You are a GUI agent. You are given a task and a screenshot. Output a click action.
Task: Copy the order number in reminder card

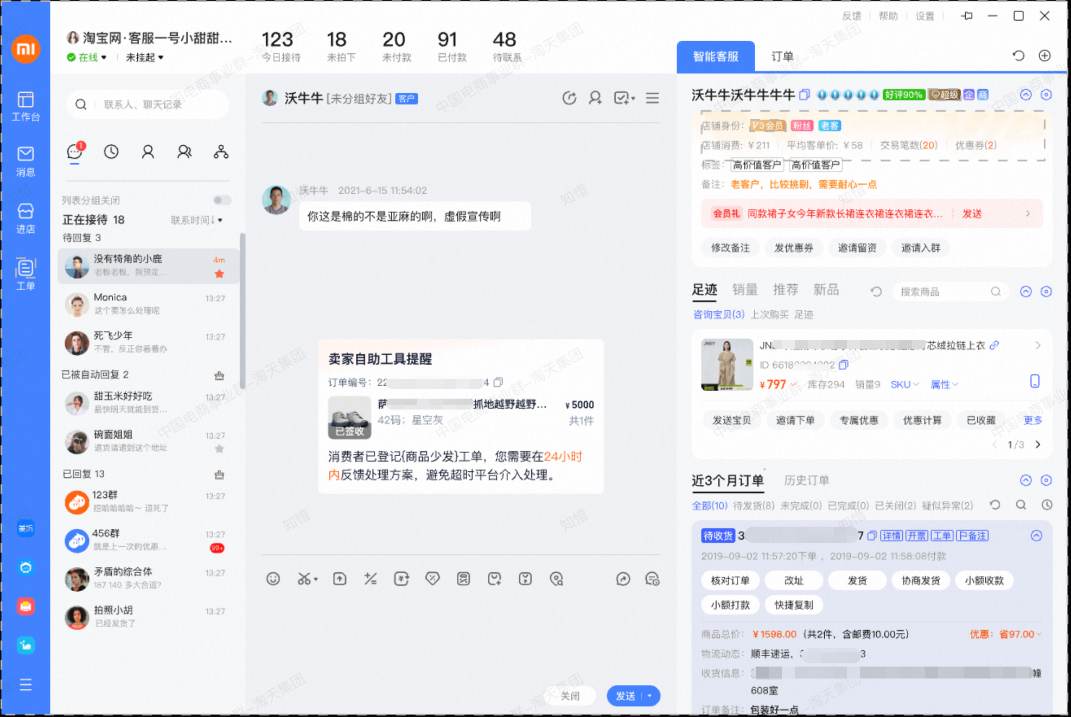(498, 382)
